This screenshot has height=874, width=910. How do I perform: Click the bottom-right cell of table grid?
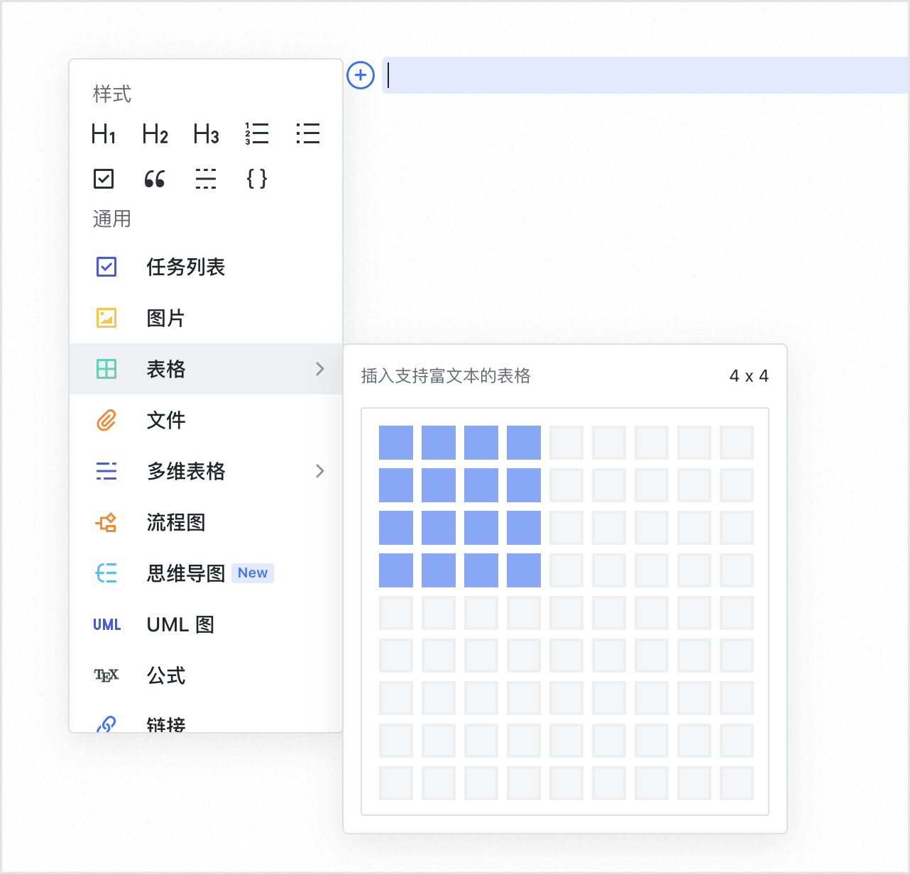pyautogui.click(x=737, y=783)
